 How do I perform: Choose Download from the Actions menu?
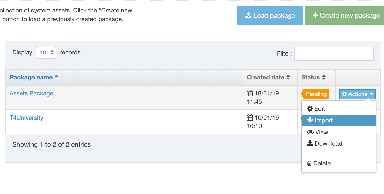(328, 144)
